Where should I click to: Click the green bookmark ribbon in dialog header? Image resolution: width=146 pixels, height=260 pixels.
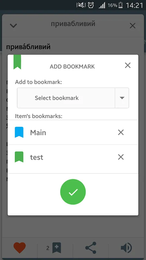[x=18, y=62]
